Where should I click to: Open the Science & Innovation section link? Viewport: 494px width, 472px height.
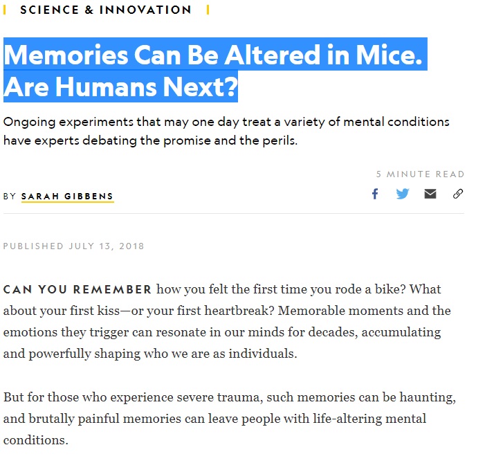coord(106,10)
